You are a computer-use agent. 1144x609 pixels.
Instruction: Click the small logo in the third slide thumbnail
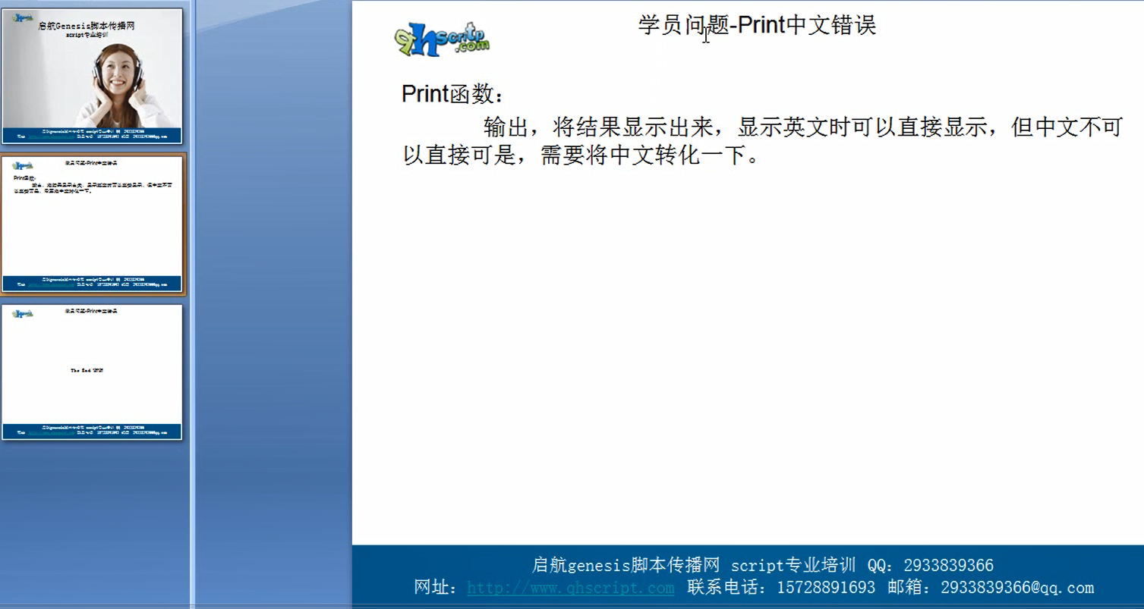point(23,312)
